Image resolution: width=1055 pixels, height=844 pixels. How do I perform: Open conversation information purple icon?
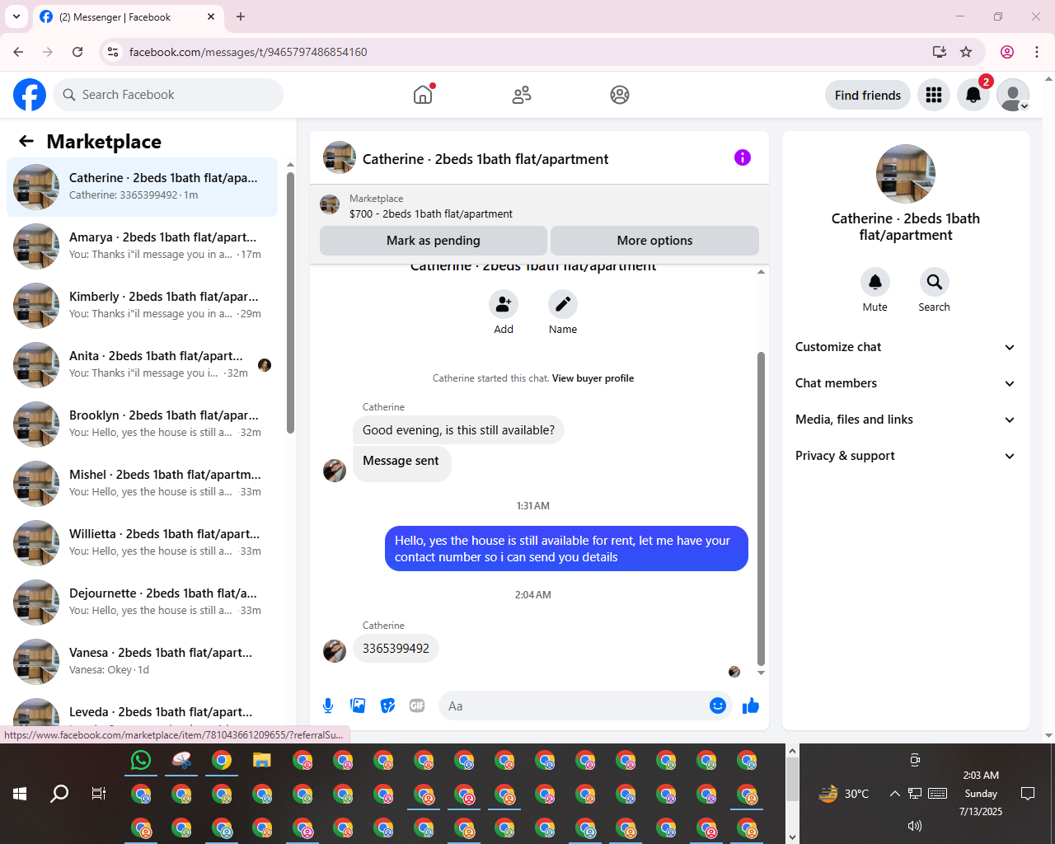[x=743, y=157]
